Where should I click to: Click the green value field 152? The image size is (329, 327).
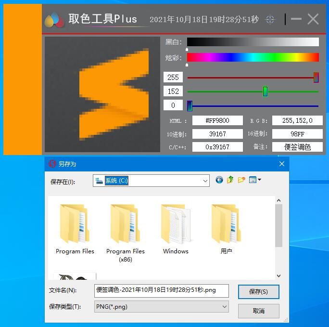(x=173, y=91)
